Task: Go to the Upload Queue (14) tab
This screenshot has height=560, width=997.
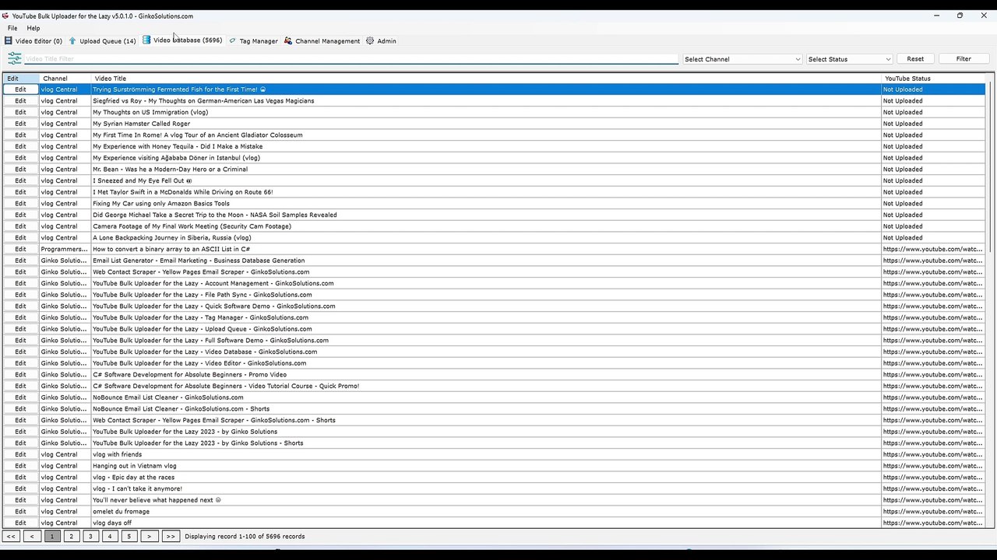Action: coord(102,40)
